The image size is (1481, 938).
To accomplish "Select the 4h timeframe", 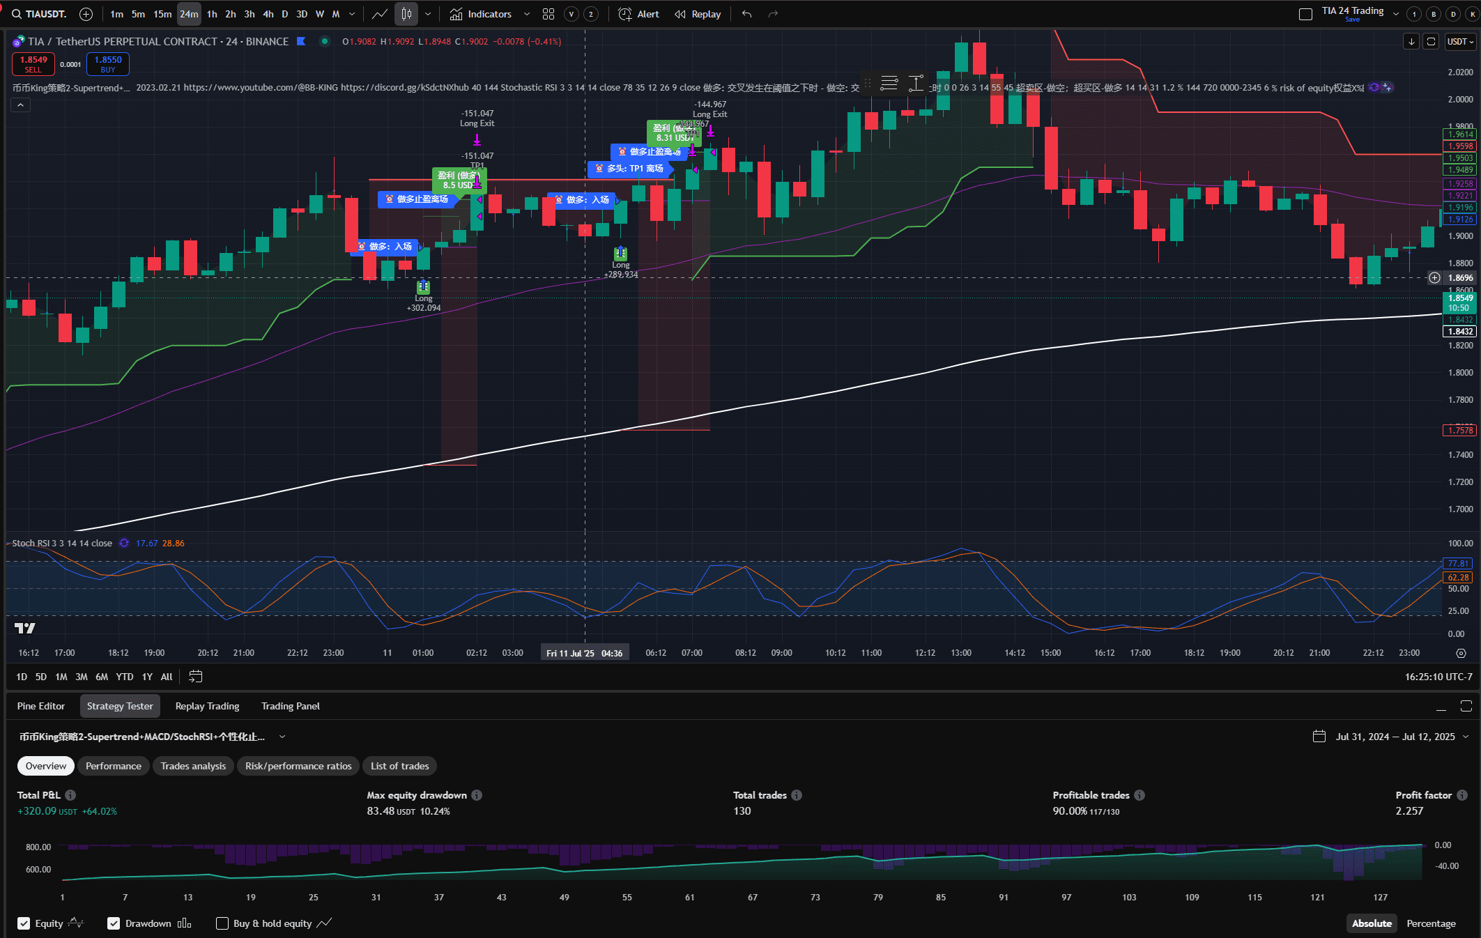I will point(268,14).
